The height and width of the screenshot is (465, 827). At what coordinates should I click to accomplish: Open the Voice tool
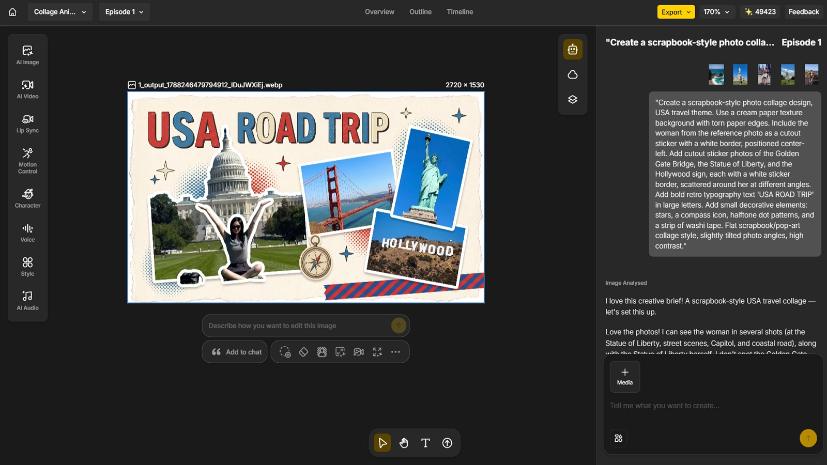click(x=27, y=233)
